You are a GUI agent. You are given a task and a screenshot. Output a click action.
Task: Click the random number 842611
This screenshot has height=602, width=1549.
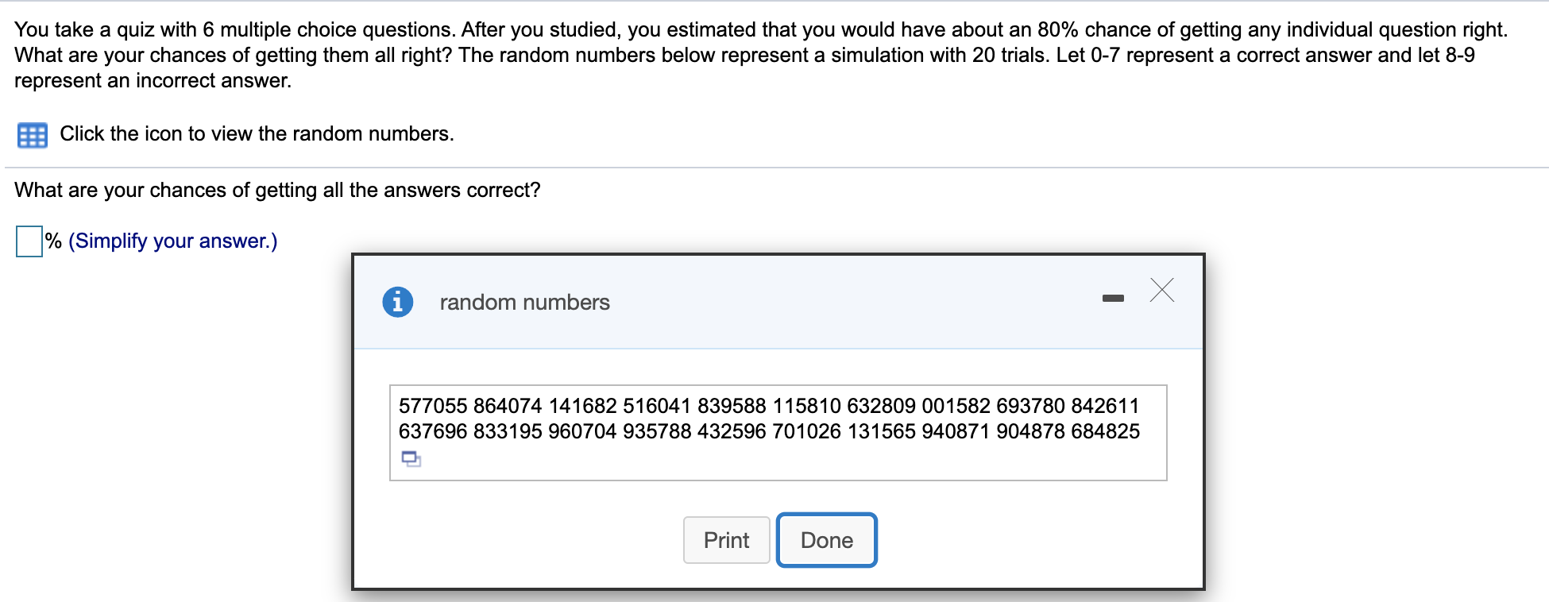[x=1105, y=406]
